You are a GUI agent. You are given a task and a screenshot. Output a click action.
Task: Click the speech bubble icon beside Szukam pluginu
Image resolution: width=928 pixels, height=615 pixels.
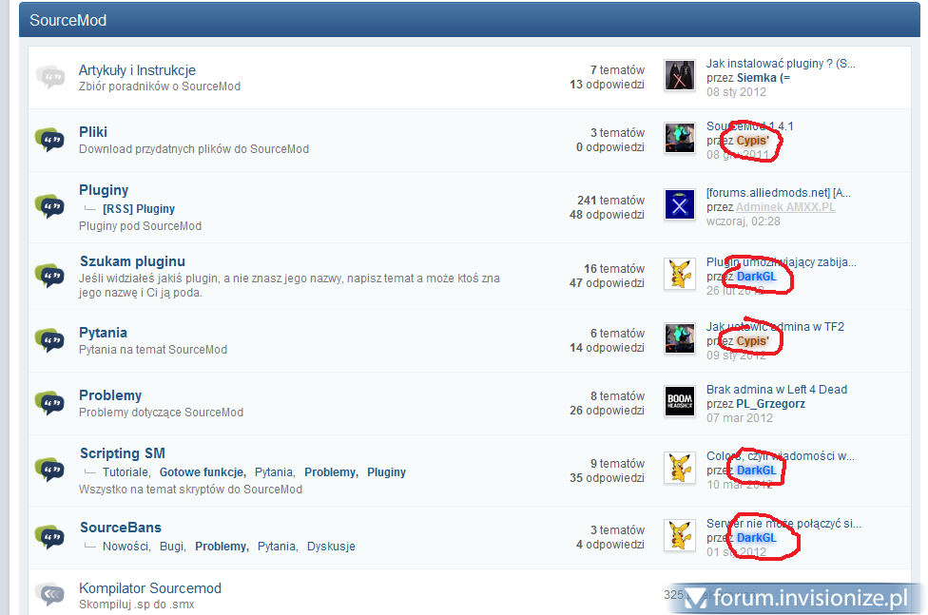pos(50,276)
